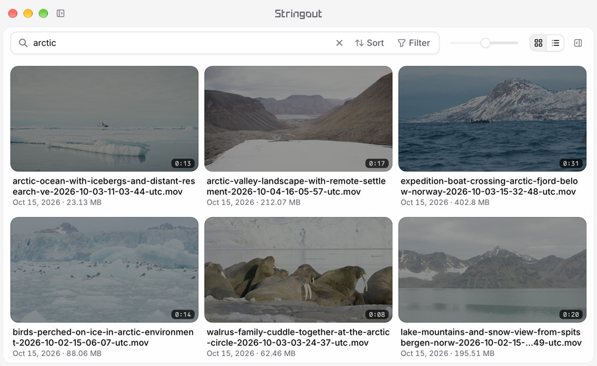Click the search magnifier icon

[x=23, y=43]
